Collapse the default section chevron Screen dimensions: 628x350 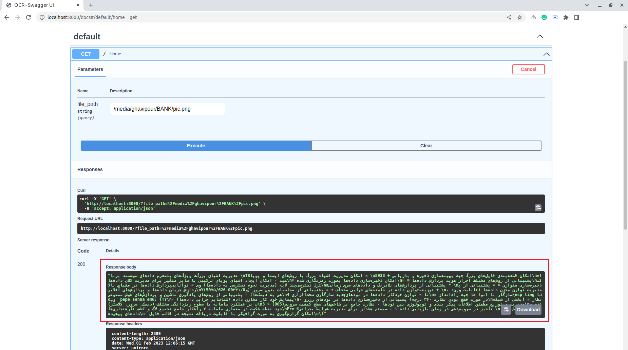(539, 36)
